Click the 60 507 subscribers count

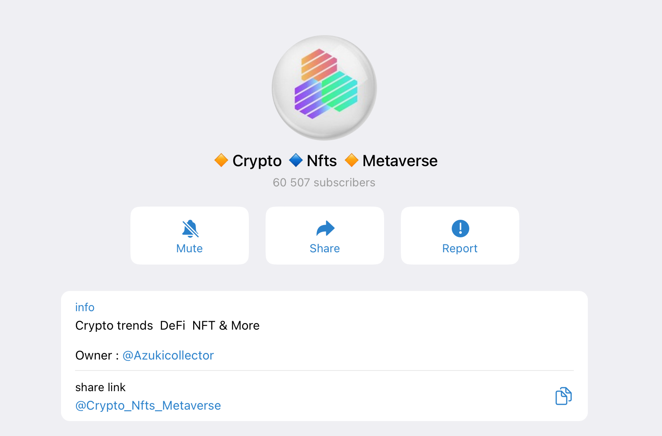point(324,182)
